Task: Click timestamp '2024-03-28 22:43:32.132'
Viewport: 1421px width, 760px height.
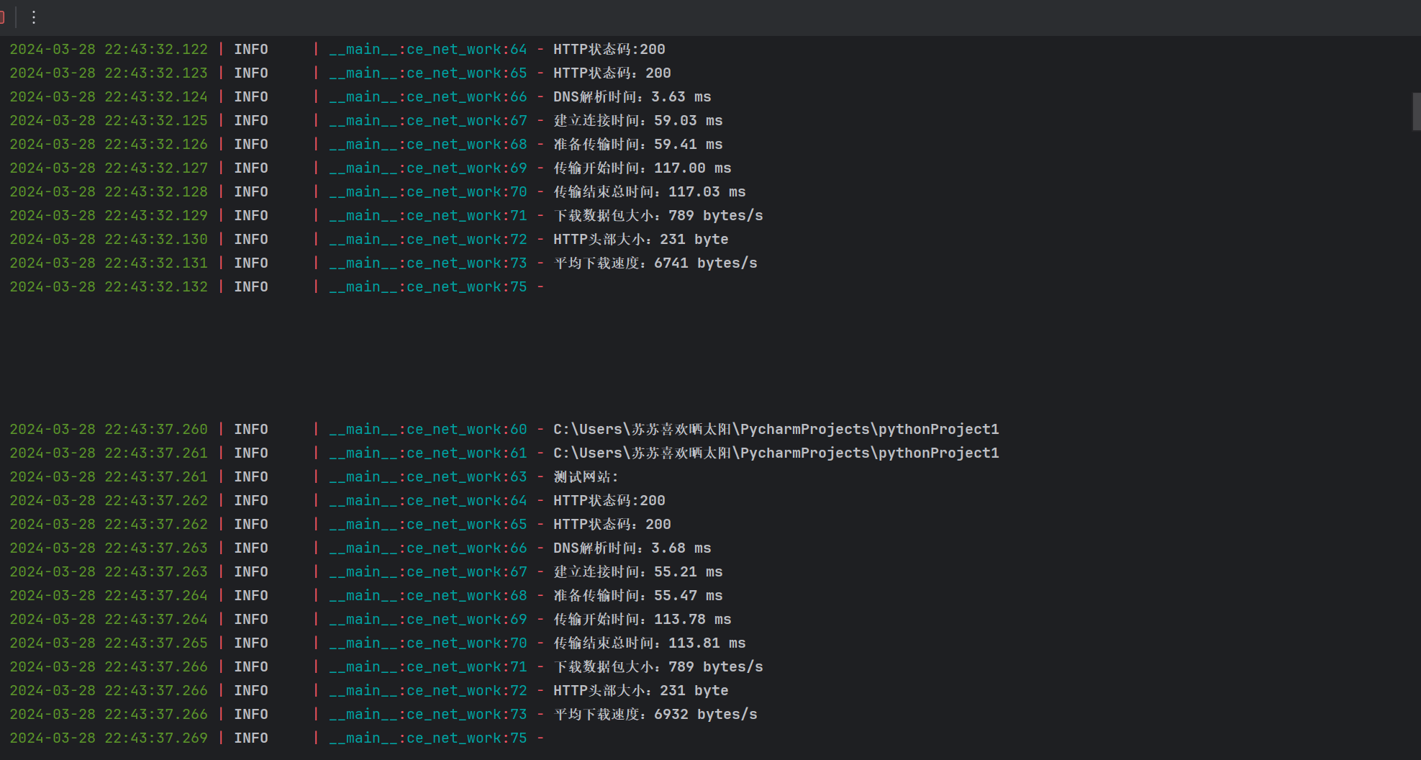Action: click(x=109, y=287)
